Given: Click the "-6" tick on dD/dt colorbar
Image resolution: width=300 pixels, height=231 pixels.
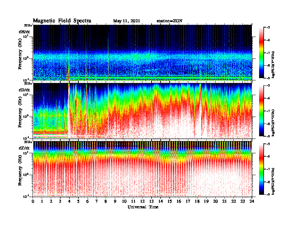Looking at the screenshot, I should pyautogui.click(x=268, y=98).
